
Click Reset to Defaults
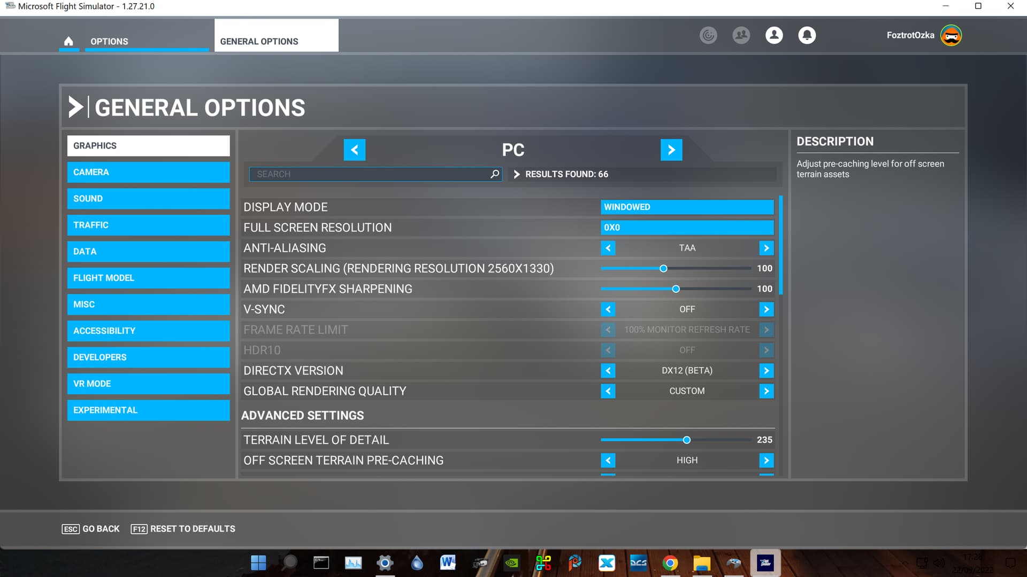coord(183,529)
